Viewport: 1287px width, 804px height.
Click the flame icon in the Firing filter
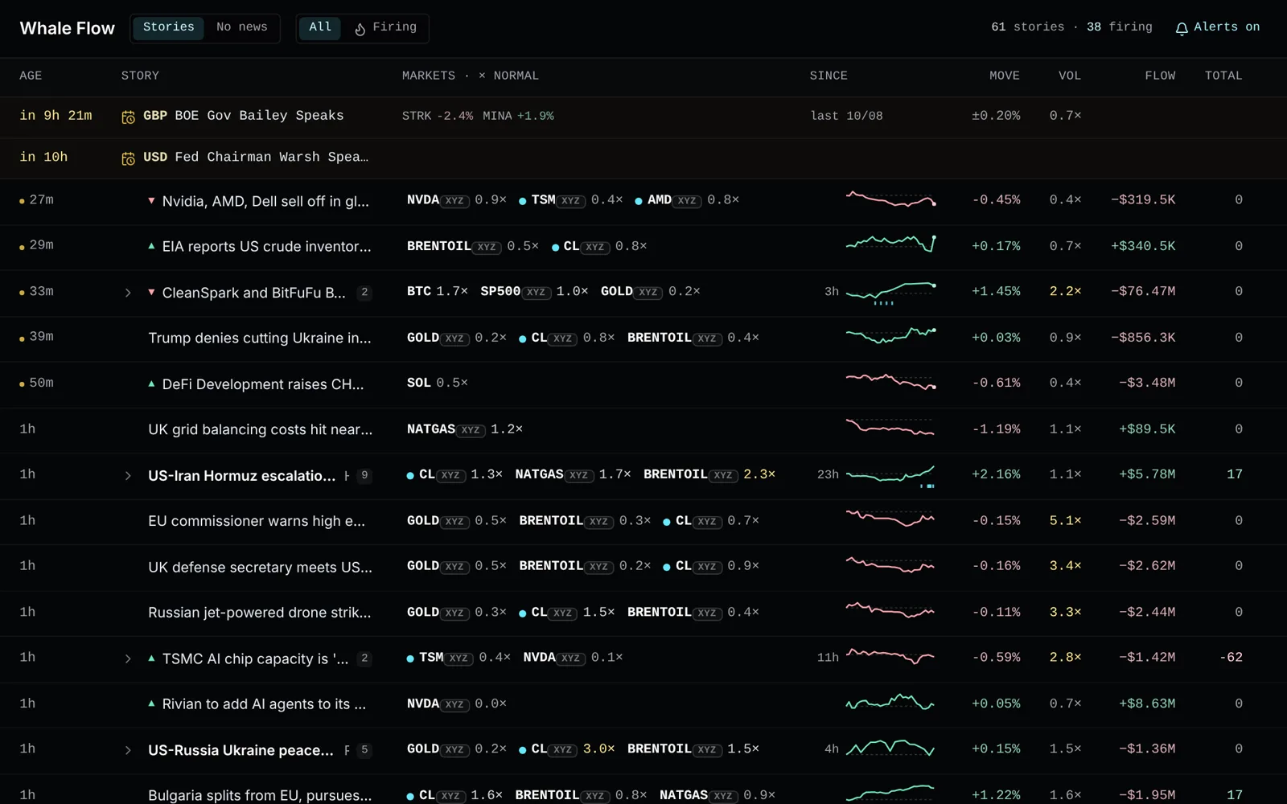click(360, 29)
